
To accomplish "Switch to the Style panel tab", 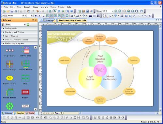I will tap(30, 113).
